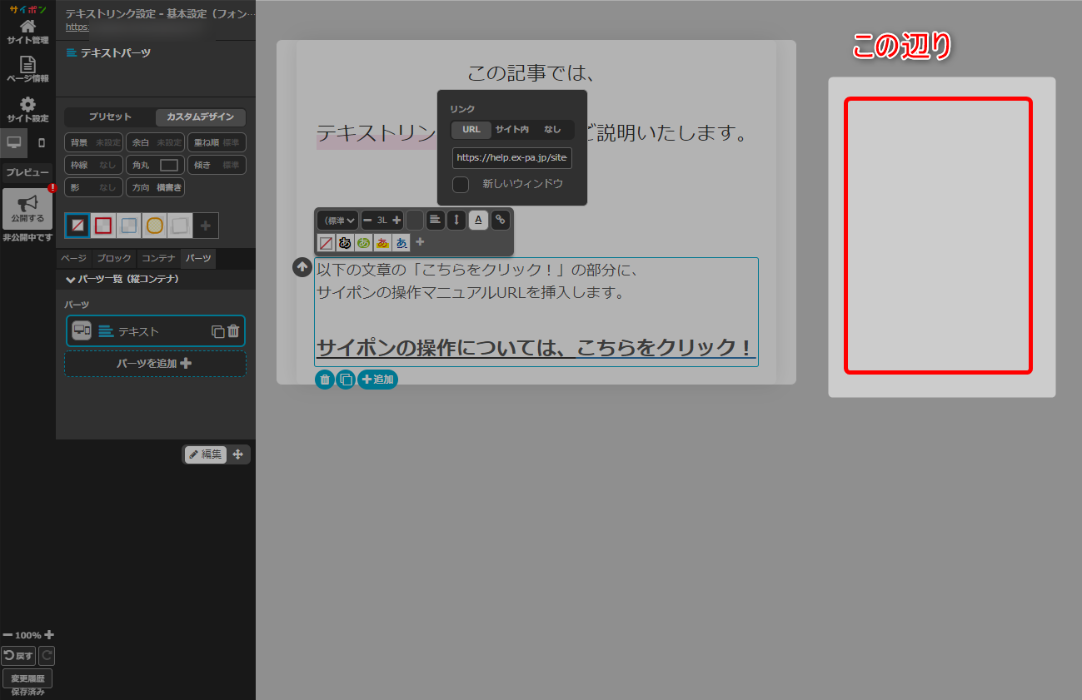Click the chain link icon in toolbar
This screenshot has width=1082, height=700.
(500, 221)
